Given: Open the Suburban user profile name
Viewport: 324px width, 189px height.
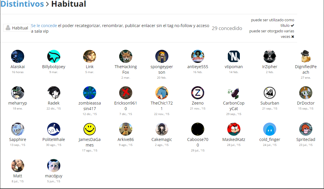Looking at the screenshot, I should click(270, 103).
